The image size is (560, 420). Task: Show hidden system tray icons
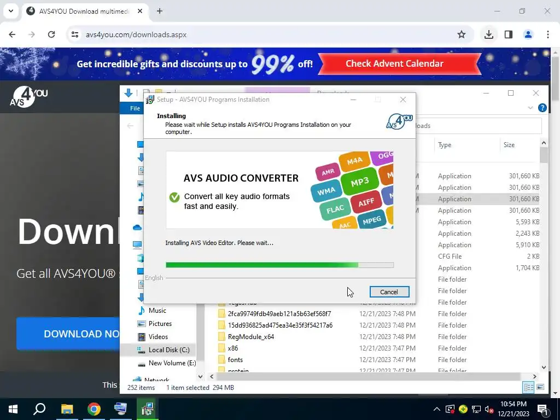(437, 409)
